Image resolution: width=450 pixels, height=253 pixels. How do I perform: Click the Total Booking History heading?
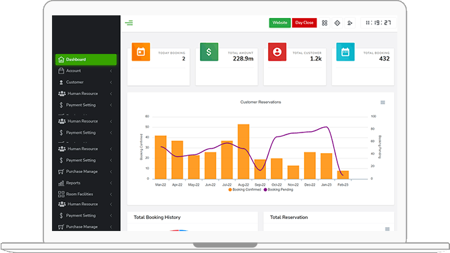[x=157, y=217]
